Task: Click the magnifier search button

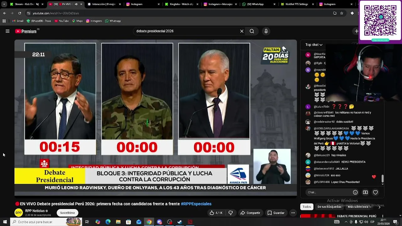Action: [252, 31]
